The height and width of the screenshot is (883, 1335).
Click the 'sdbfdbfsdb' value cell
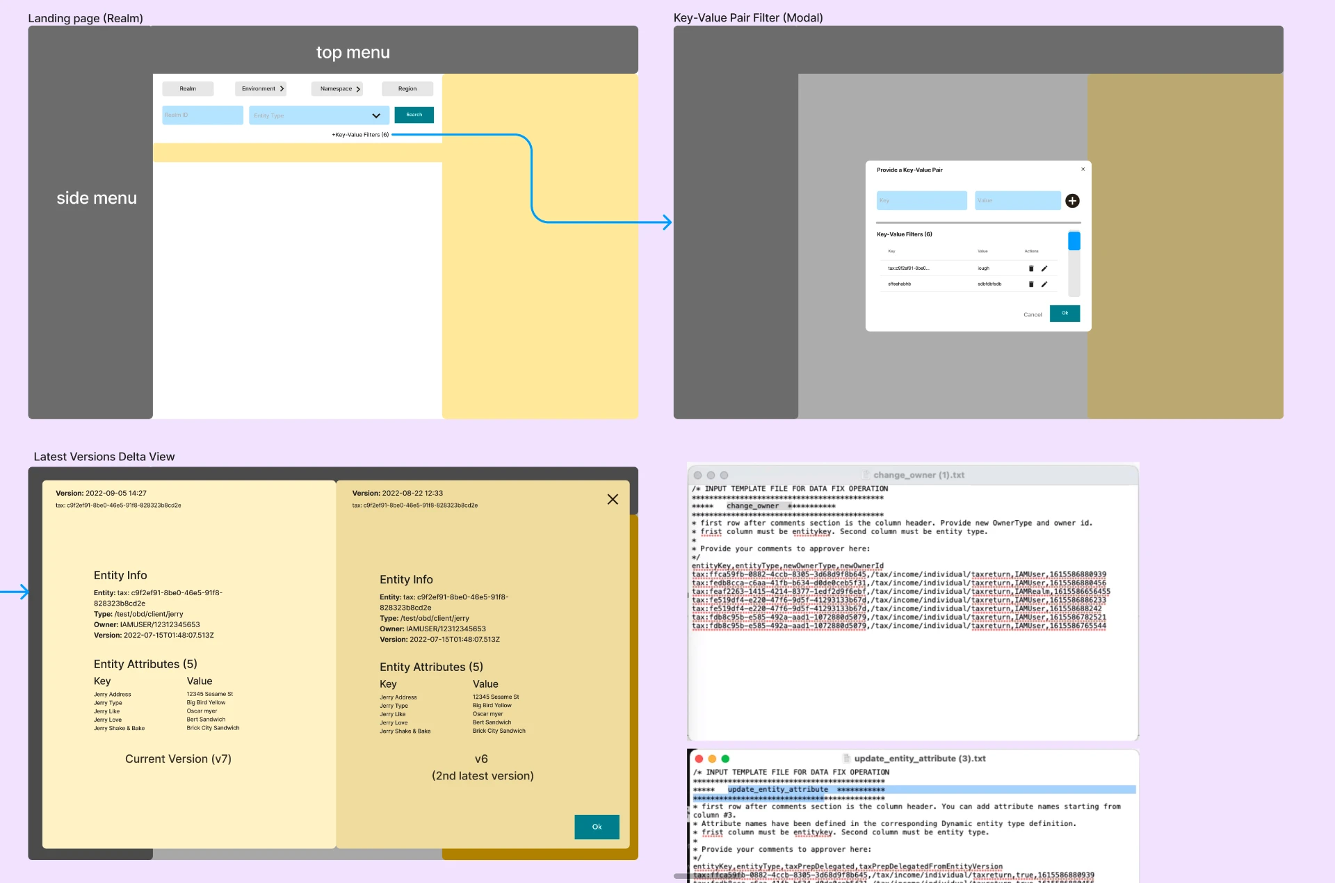click(989, 284)
